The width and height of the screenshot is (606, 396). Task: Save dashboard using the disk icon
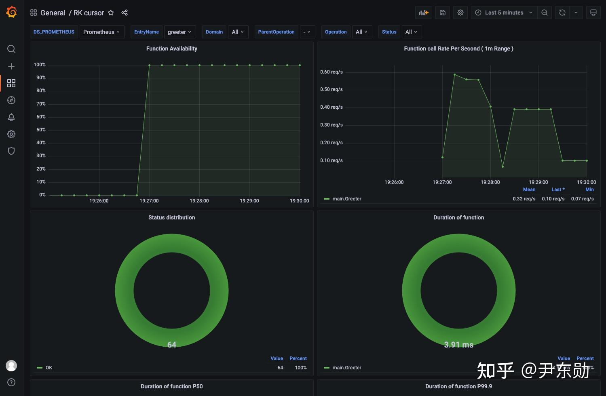443,13
